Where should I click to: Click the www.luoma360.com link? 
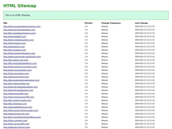pyautogui.click(x=16, y=94)
